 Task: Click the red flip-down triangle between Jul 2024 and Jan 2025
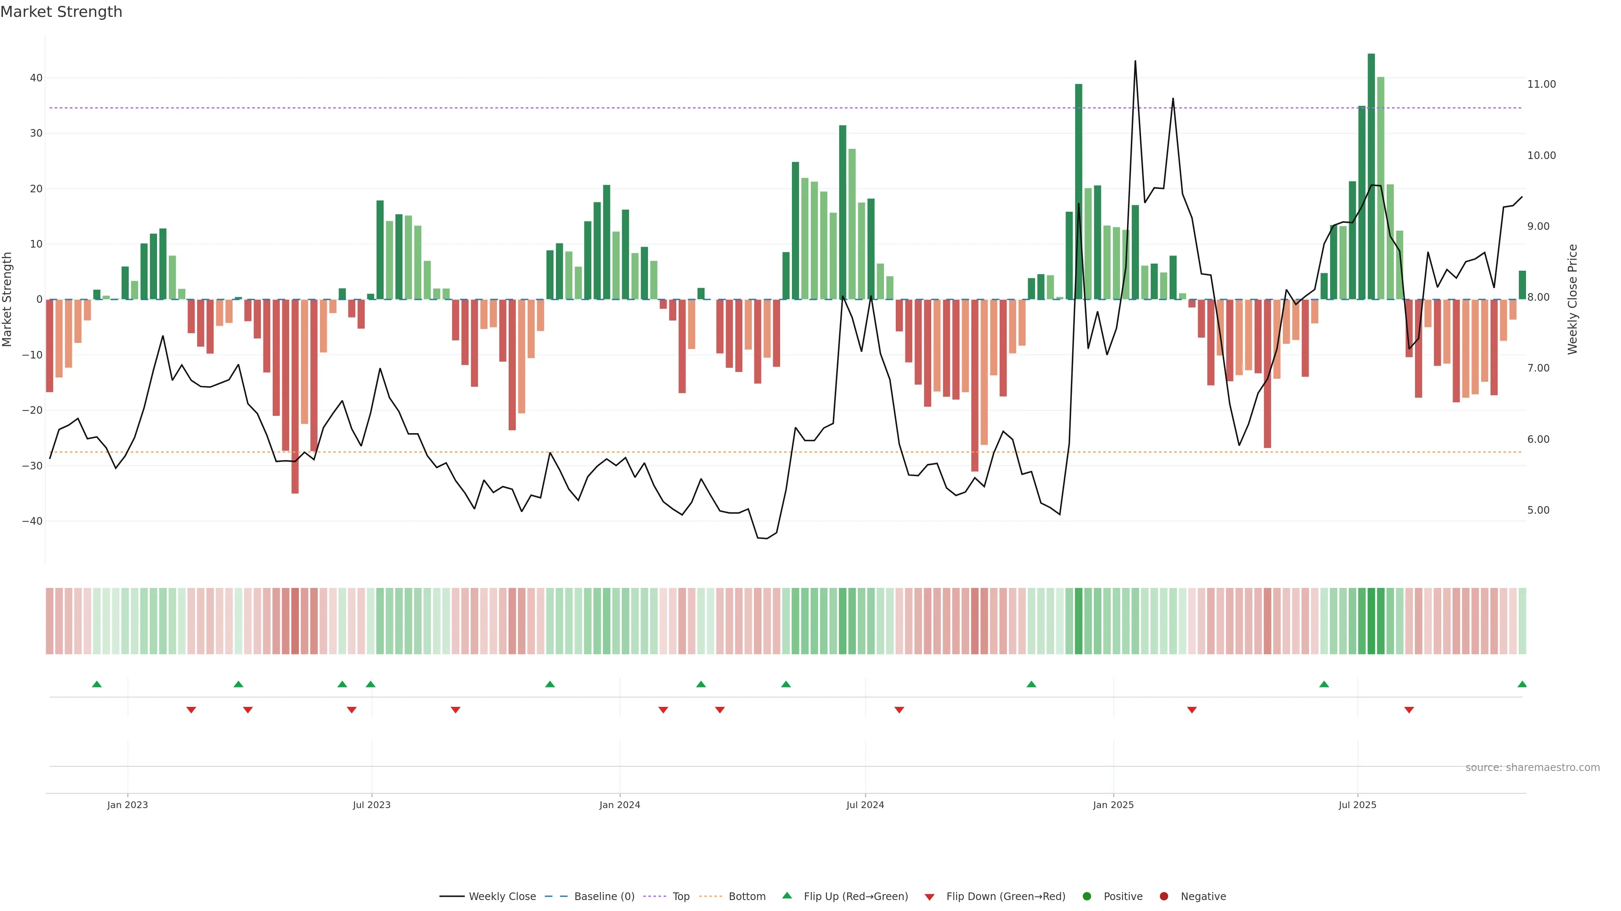pyautogui.click(x=899, y=710)
